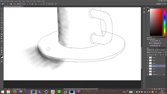Select the Pen tool
This screenshot has width=167, height=94.
[2, 41]
